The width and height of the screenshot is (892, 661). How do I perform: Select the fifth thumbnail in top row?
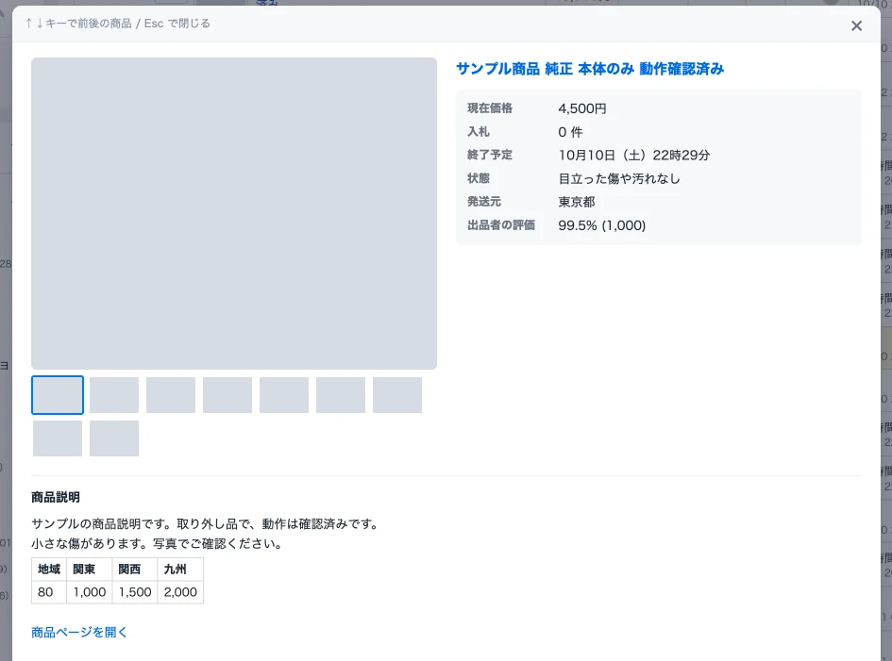pyautogui.click(x=284, y=395)
